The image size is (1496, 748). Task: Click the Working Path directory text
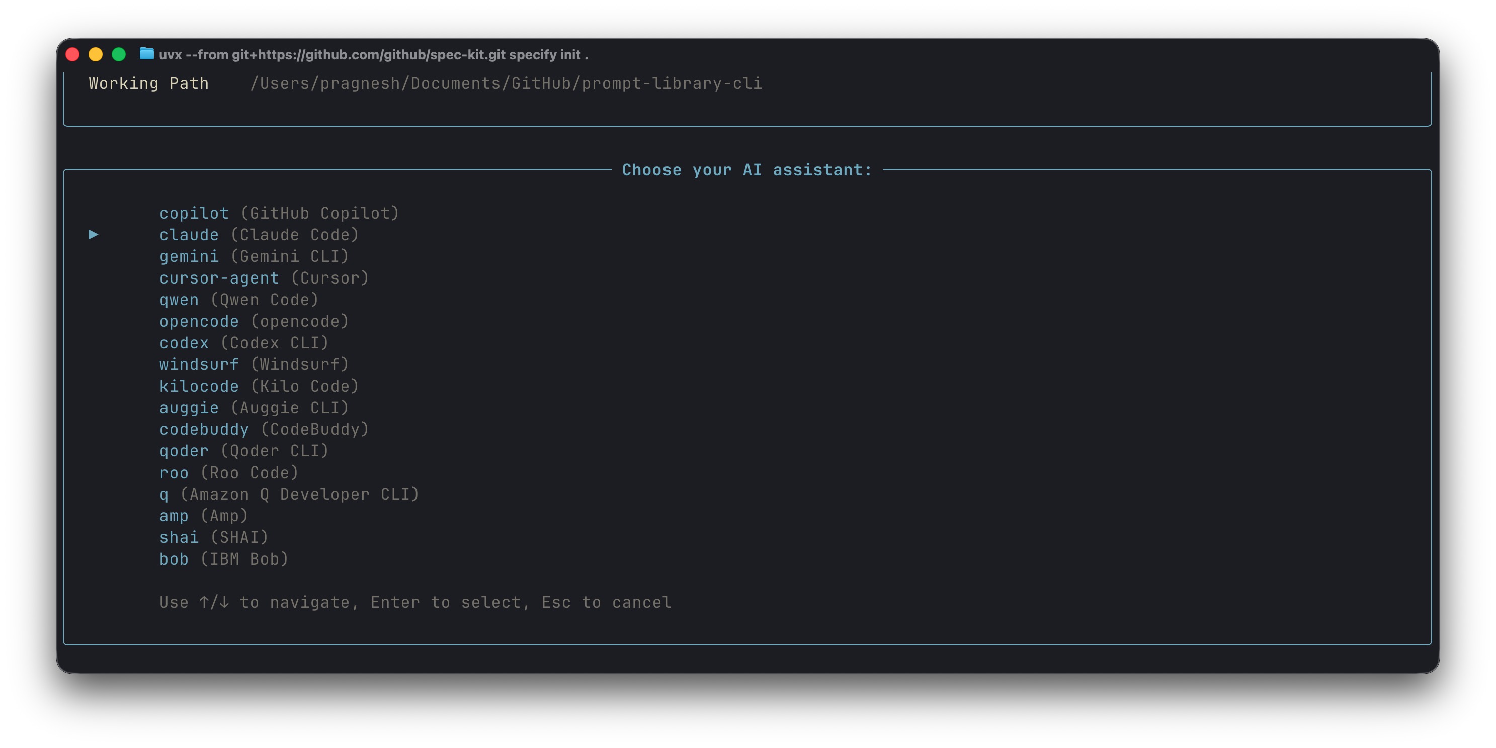point(505,83)
